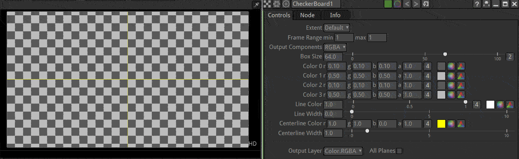Click the yellow Centerline Color swatch

[441, 124]
